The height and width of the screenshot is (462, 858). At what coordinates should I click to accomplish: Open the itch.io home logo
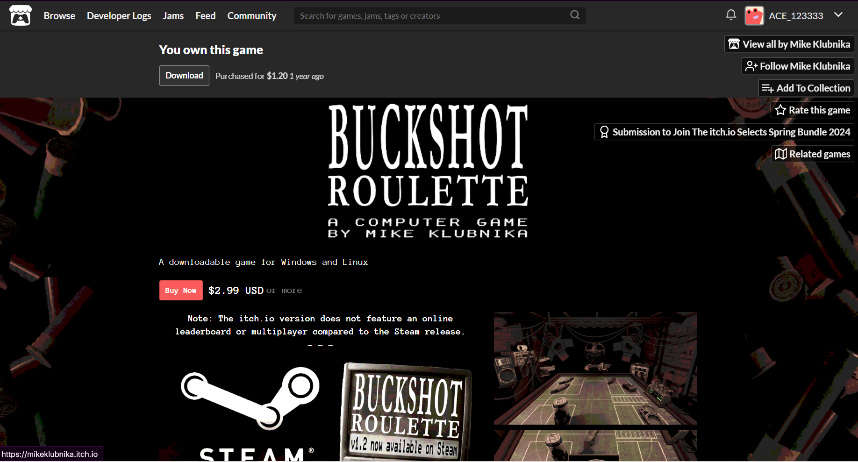[21, 15]
